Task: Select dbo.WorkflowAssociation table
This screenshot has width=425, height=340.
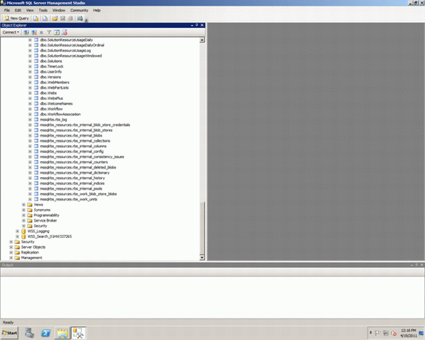Action: [x=60, y=114]
